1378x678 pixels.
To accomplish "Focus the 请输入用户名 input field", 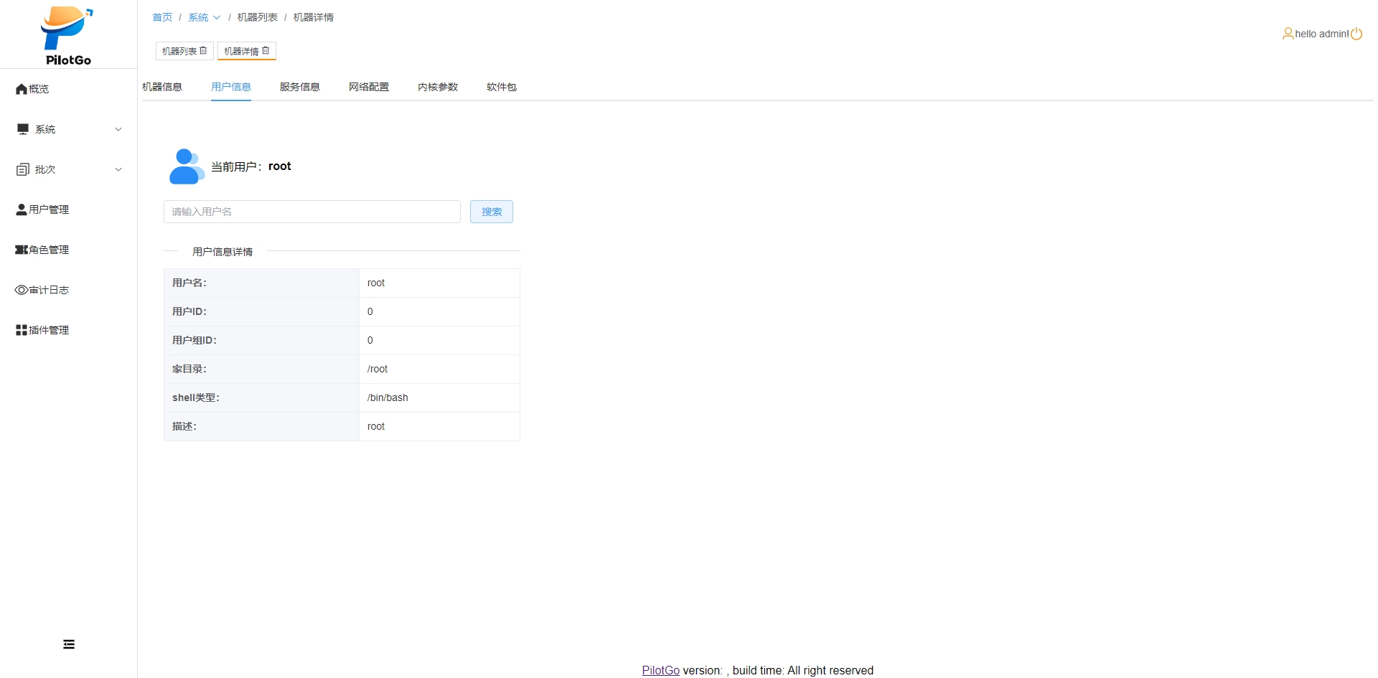I will pyautogui.click(x=311, y=212).
